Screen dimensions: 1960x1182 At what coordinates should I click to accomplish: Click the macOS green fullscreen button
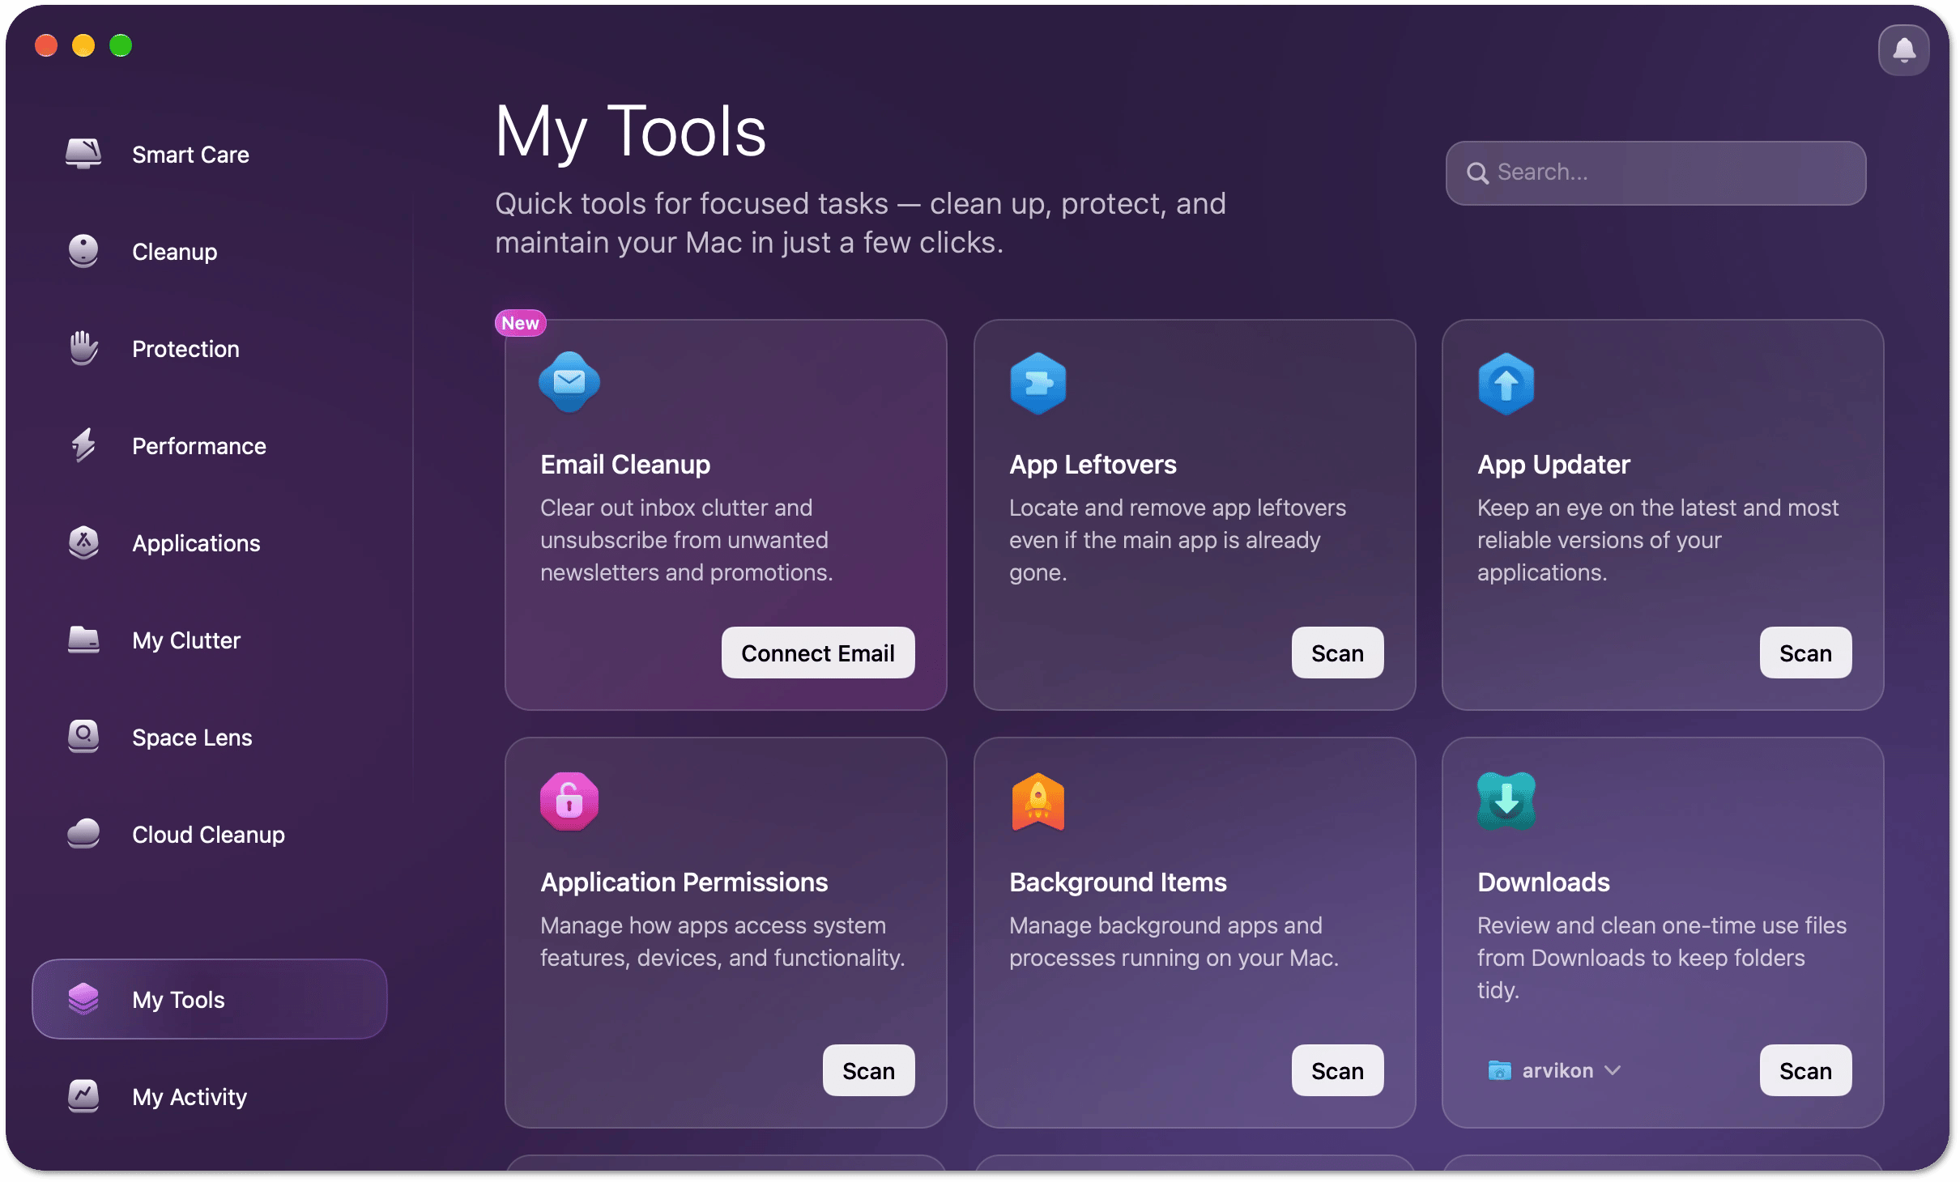[121, 45]
